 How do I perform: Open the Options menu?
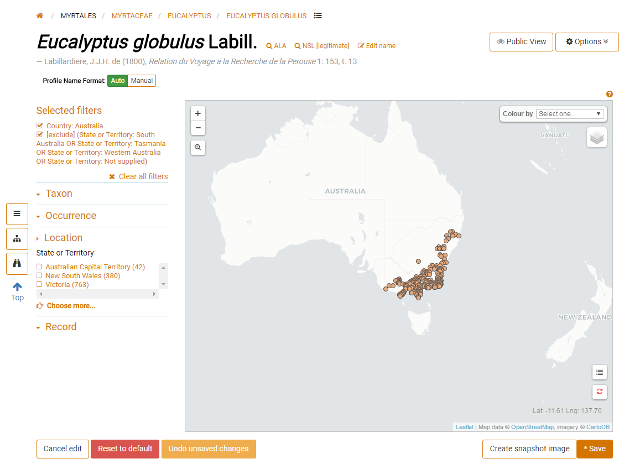point(586,41)
